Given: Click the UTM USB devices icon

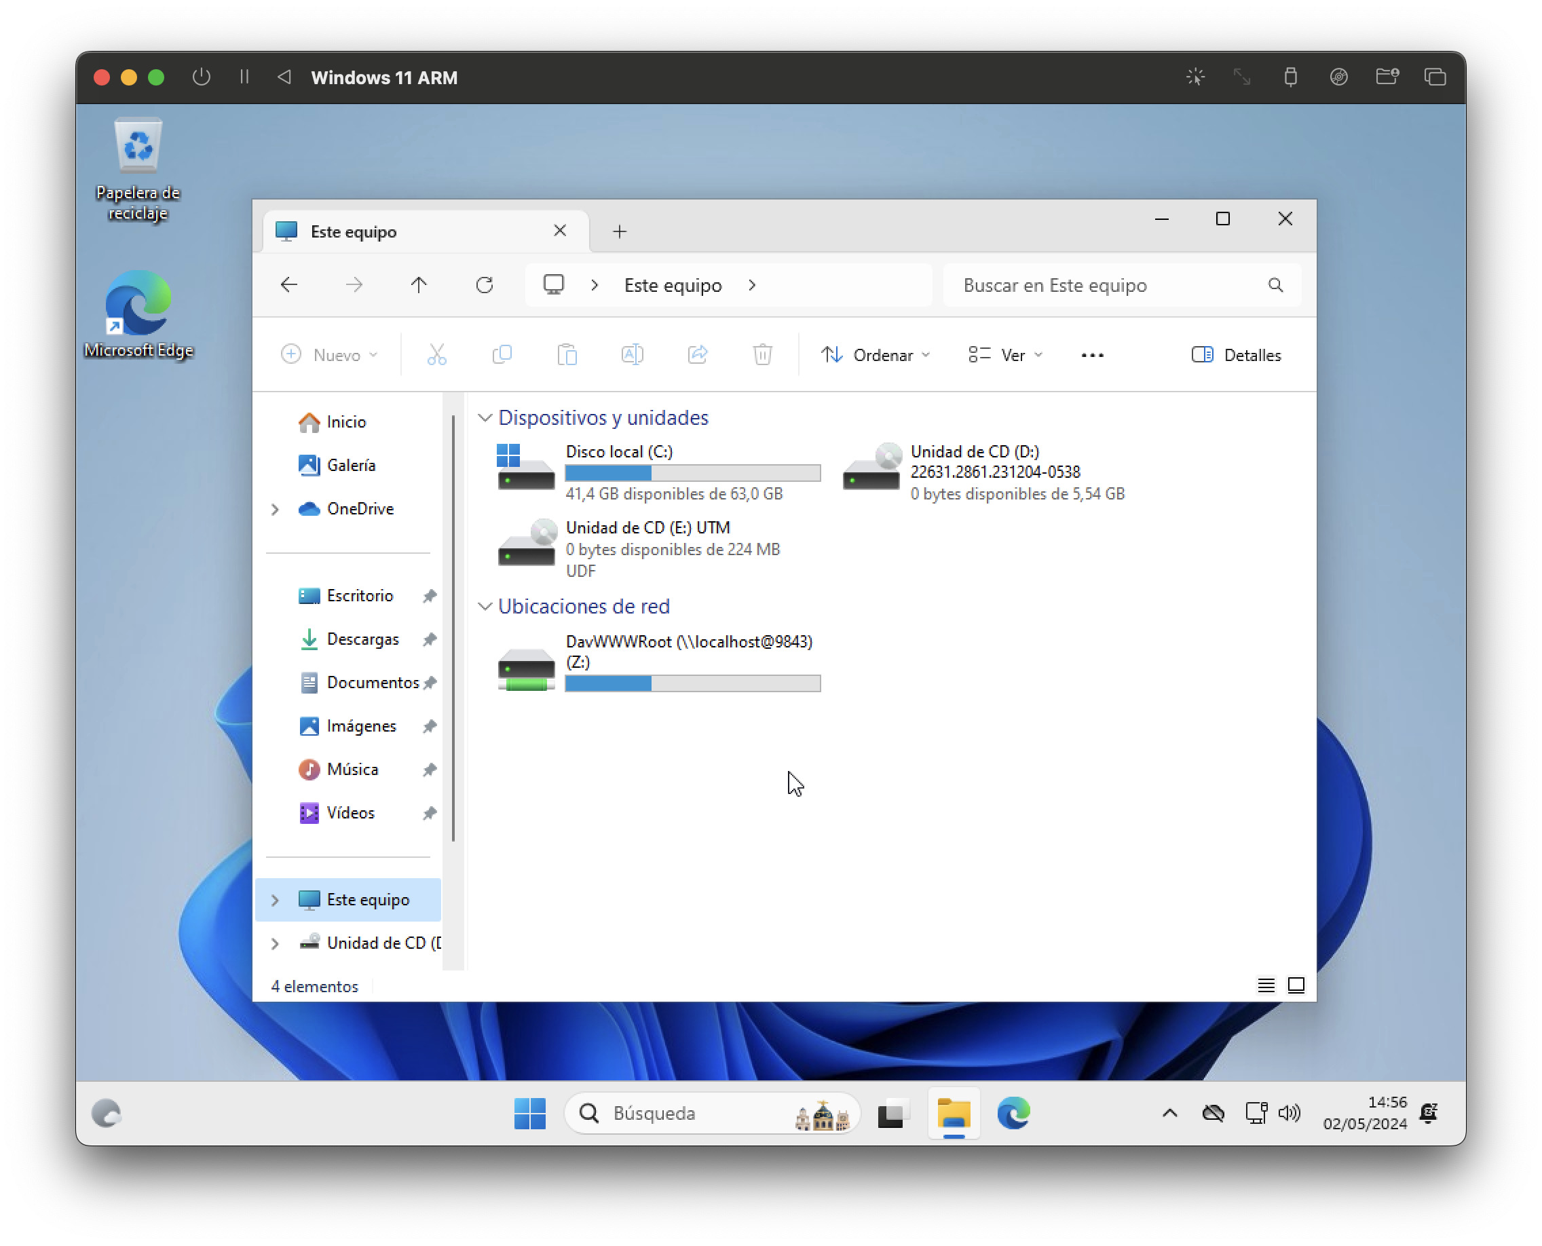Looking at the screenshot, I should 1290,77.
